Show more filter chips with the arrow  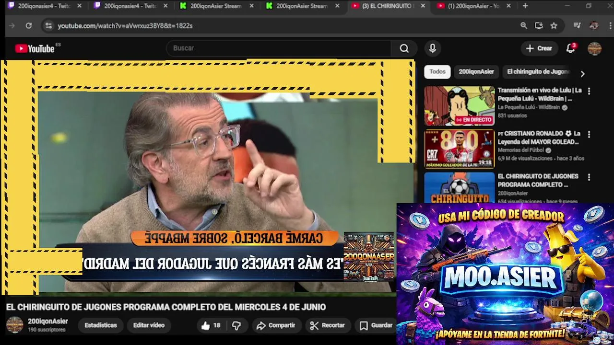click(582, 74)
